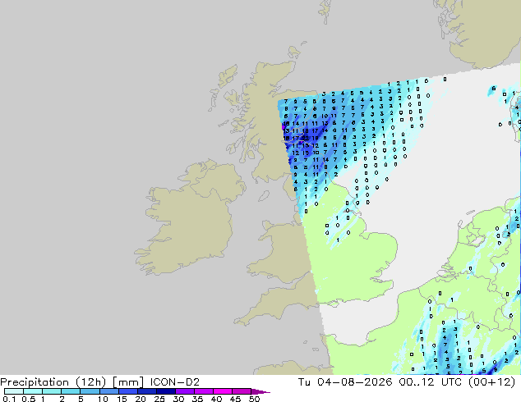Image resolution: width=521 pixels, height=402 pixels.
Task: Click the '25' legend label
Action: [x=159, y=399]
